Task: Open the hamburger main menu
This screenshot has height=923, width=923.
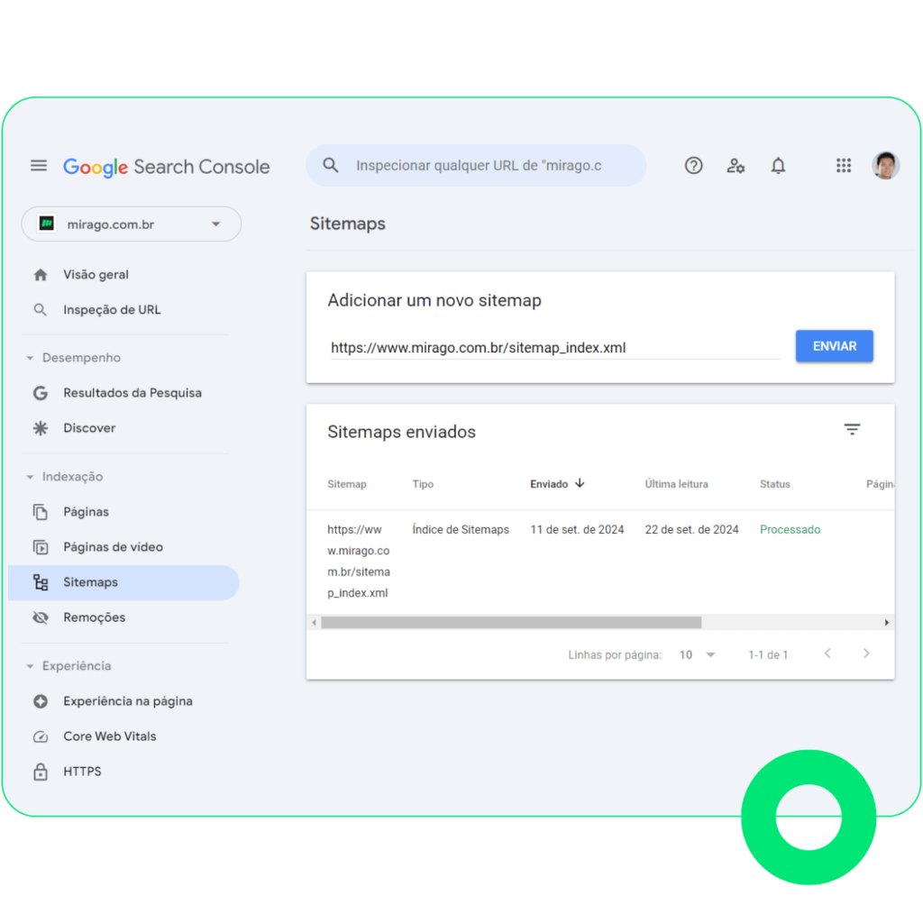Action: (x=39, y=166)
